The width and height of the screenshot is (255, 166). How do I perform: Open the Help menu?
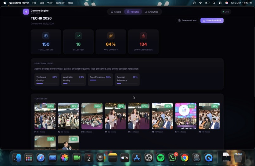coord(70,3)
